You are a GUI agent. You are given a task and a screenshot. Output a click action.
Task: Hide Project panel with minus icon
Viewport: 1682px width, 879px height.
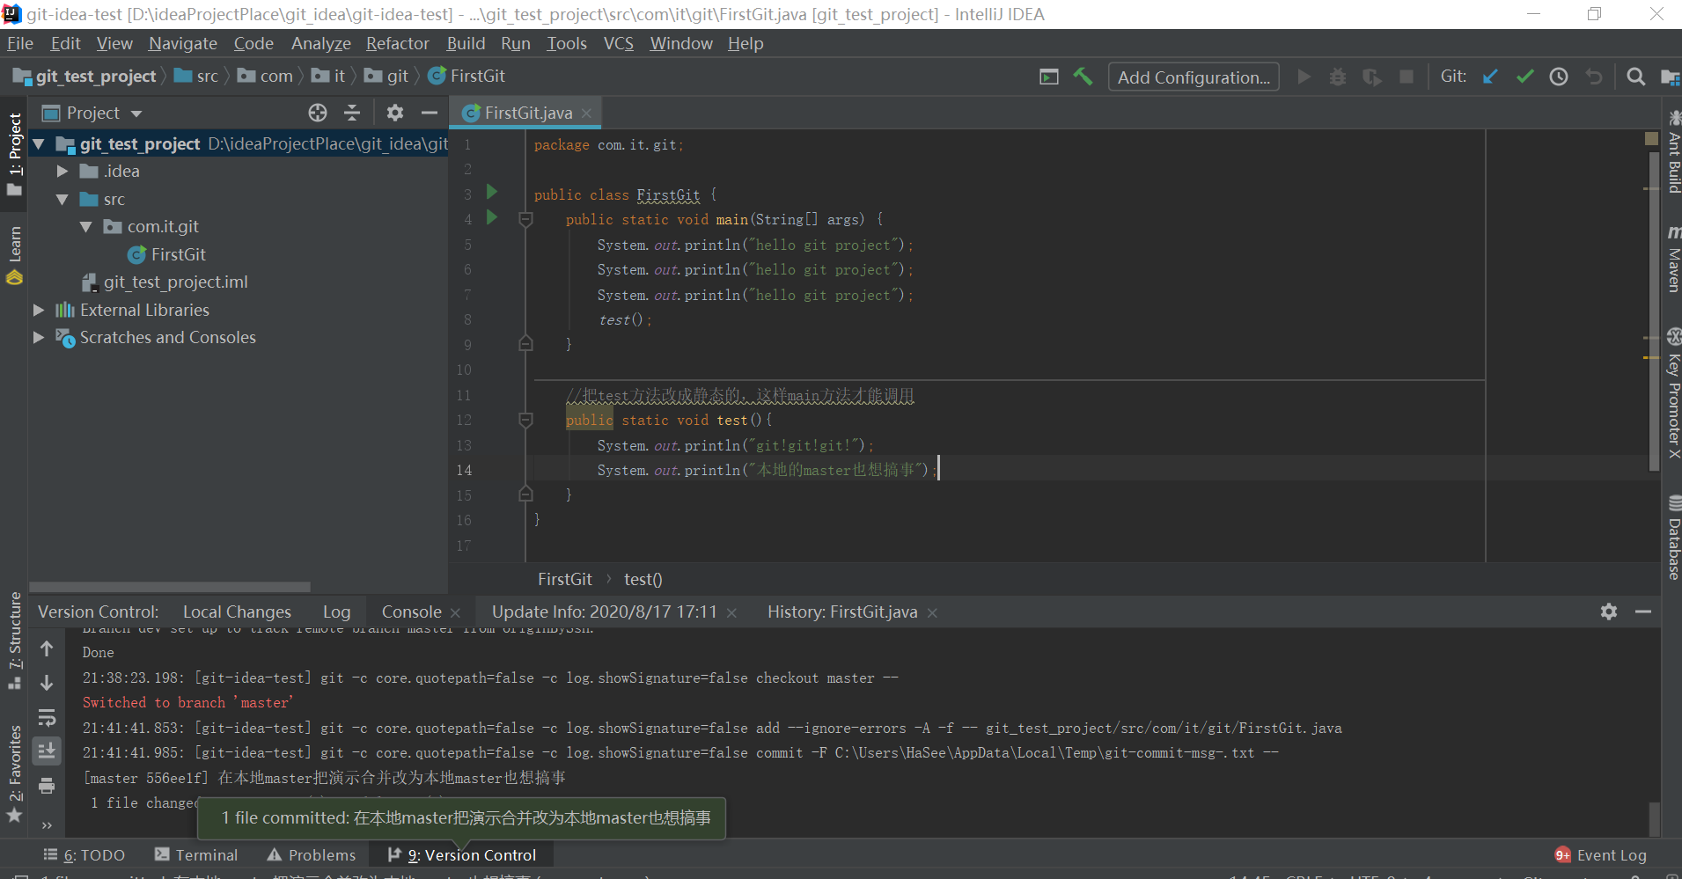[430, 113]
